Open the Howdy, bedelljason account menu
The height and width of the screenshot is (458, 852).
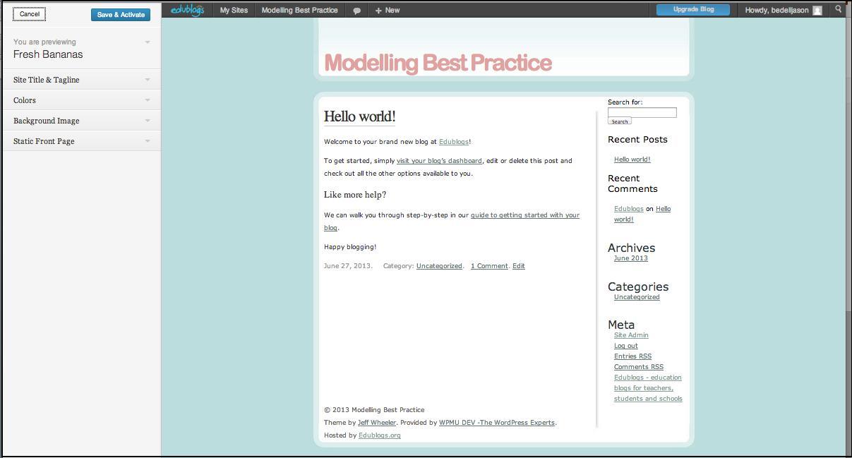click(x=783, y=11)
